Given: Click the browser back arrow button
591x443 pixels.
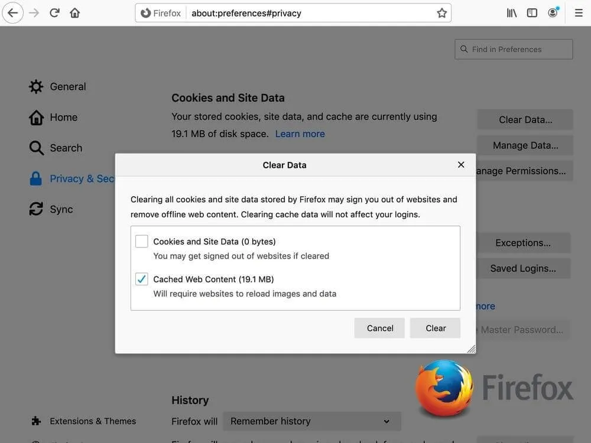Looking at the screenshot, I should point(12,12).
